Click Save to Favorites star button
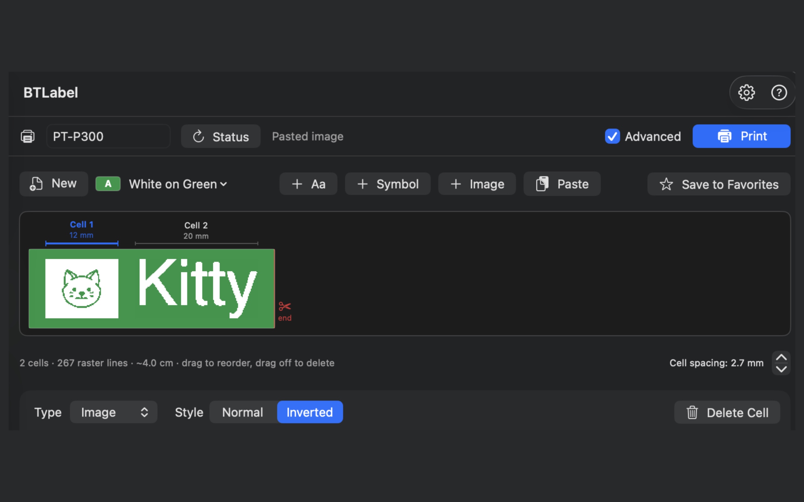 (x=719, y=184)
